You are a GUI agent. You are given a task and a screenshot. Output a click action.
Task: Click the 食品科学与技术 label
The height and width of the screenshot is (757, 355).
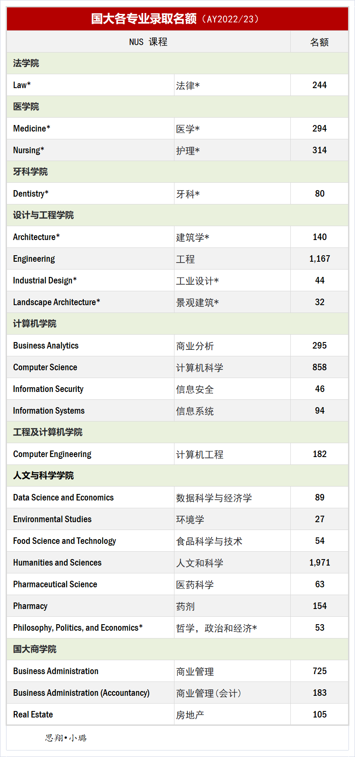pos(209,541)
